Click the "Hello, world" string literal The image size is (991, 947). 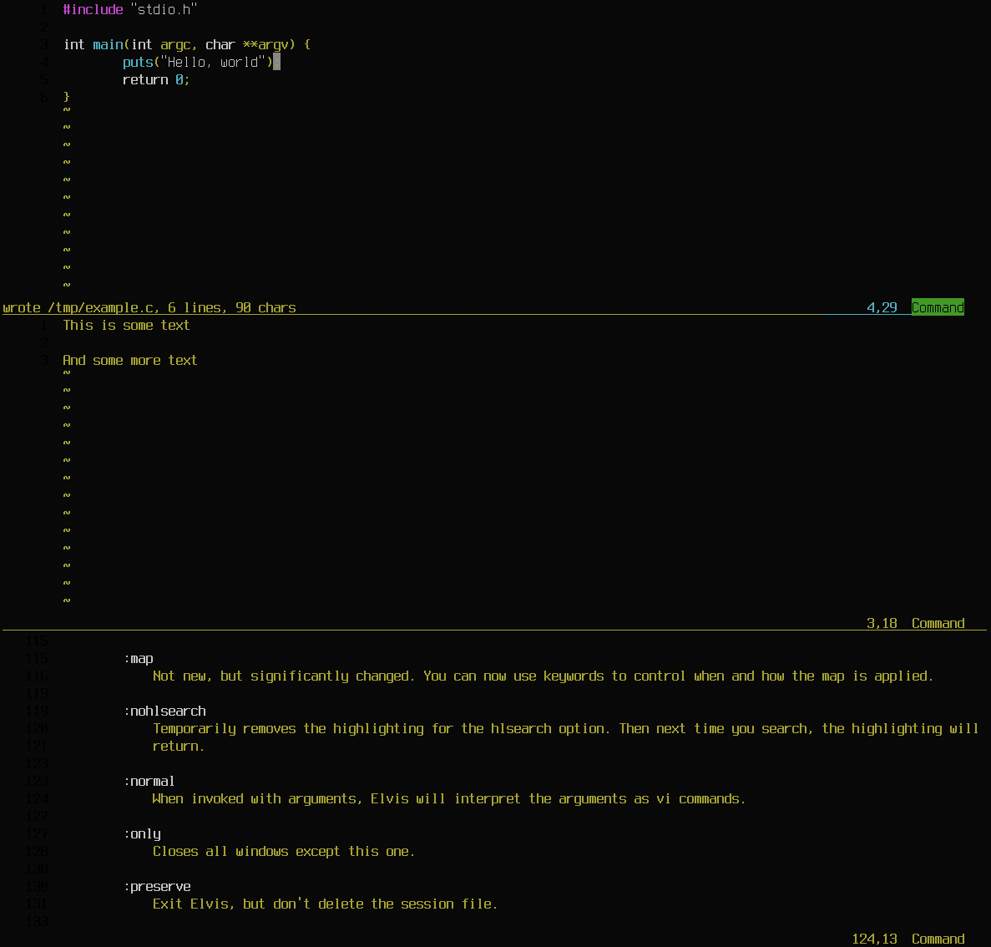point(212,63)
